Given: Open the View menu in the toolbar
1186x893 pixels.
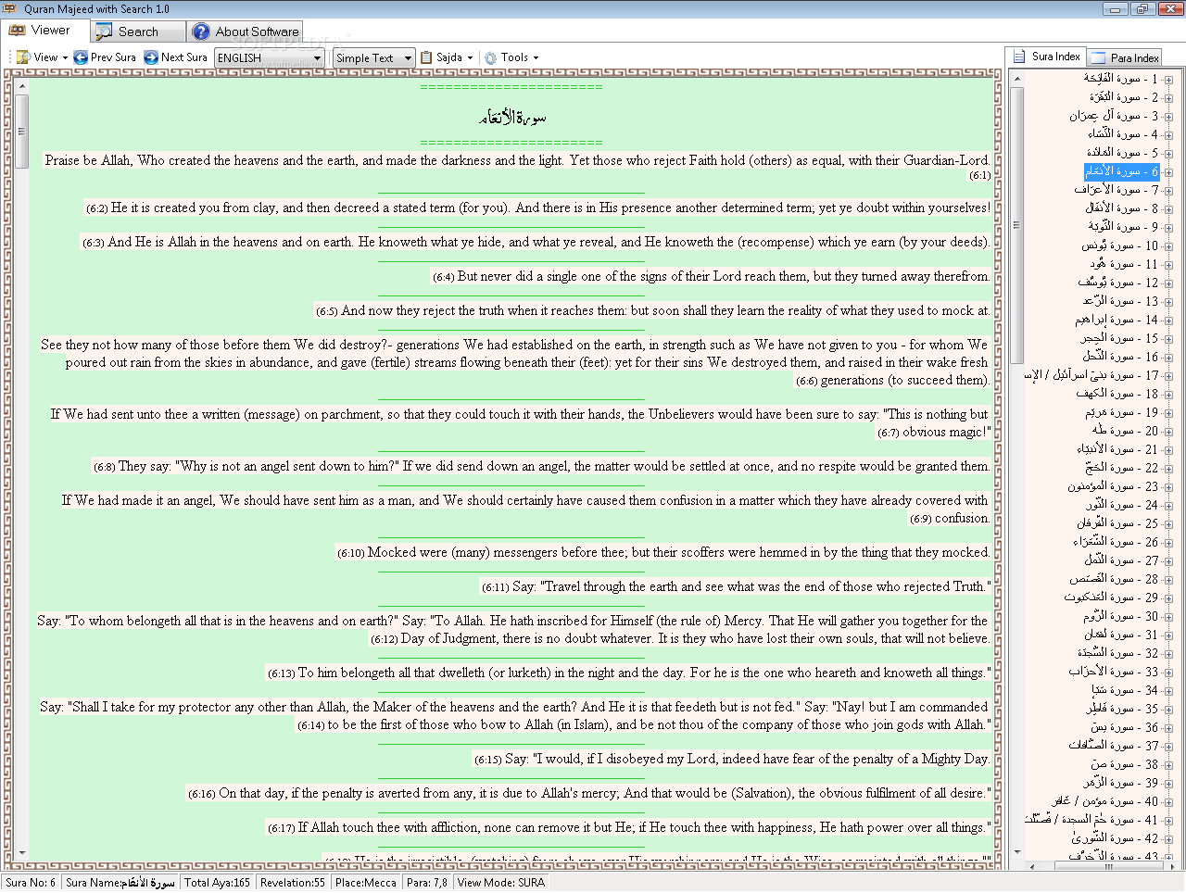Looking at the screenshot, I should pos(42,57).
